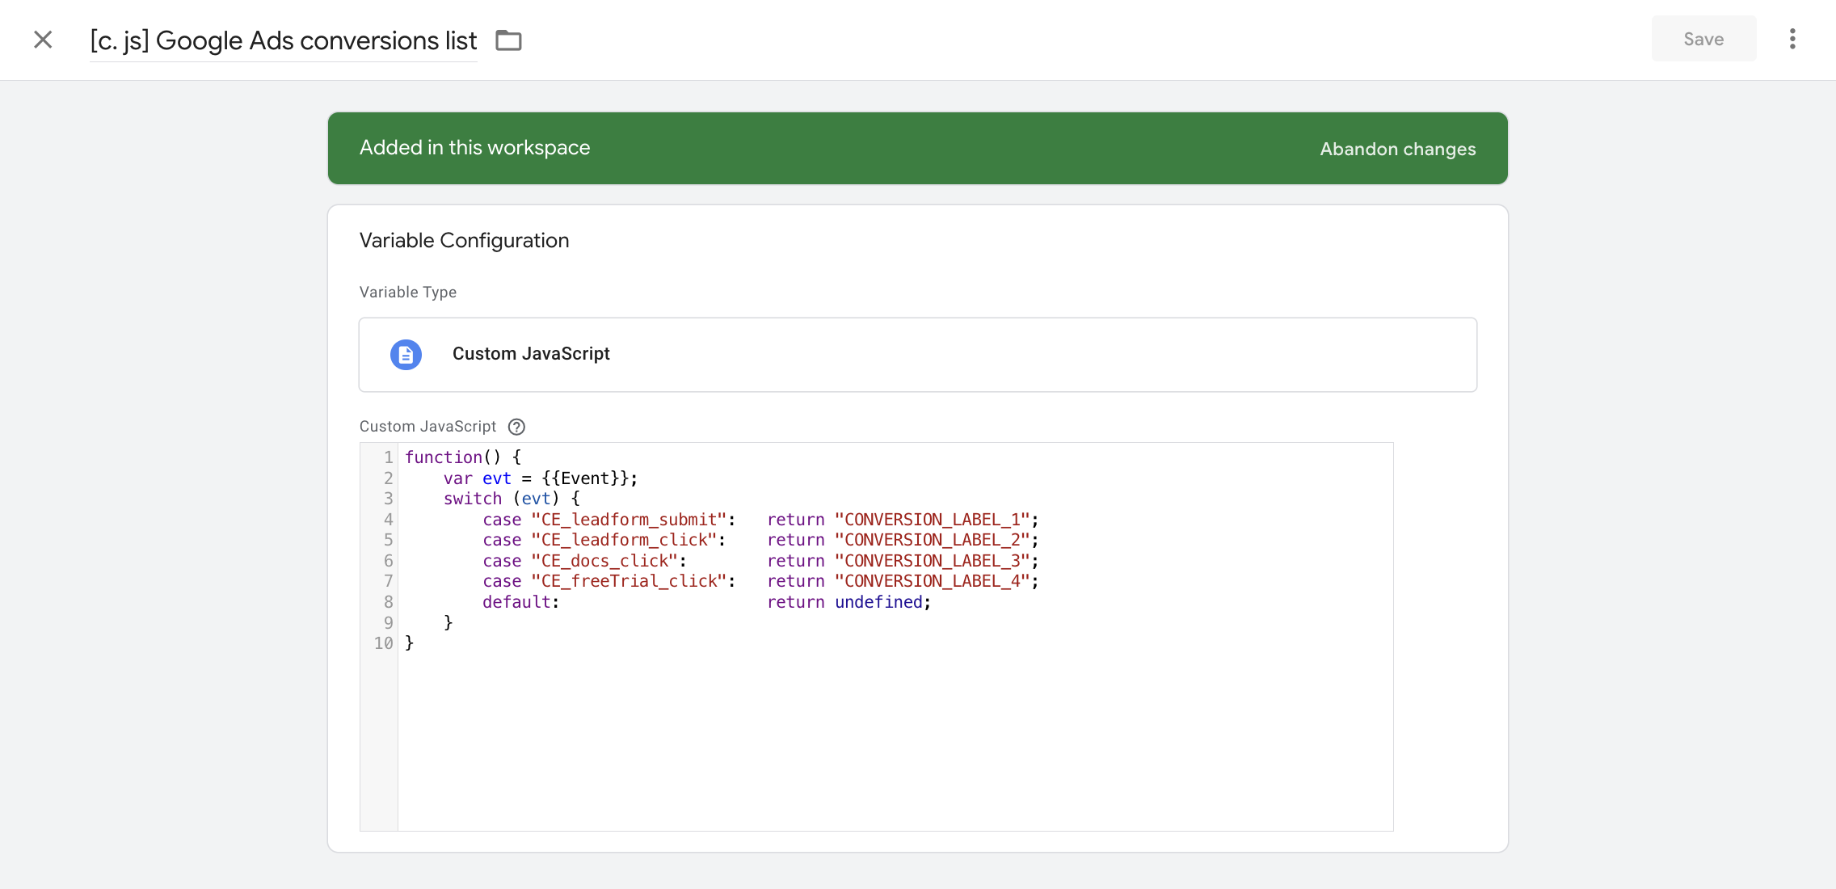The height and width of the screenshot is (889, 1836).
Task: Open the folder icon beside the variable name
Action: pyautogui.click(x=508, y=40)
